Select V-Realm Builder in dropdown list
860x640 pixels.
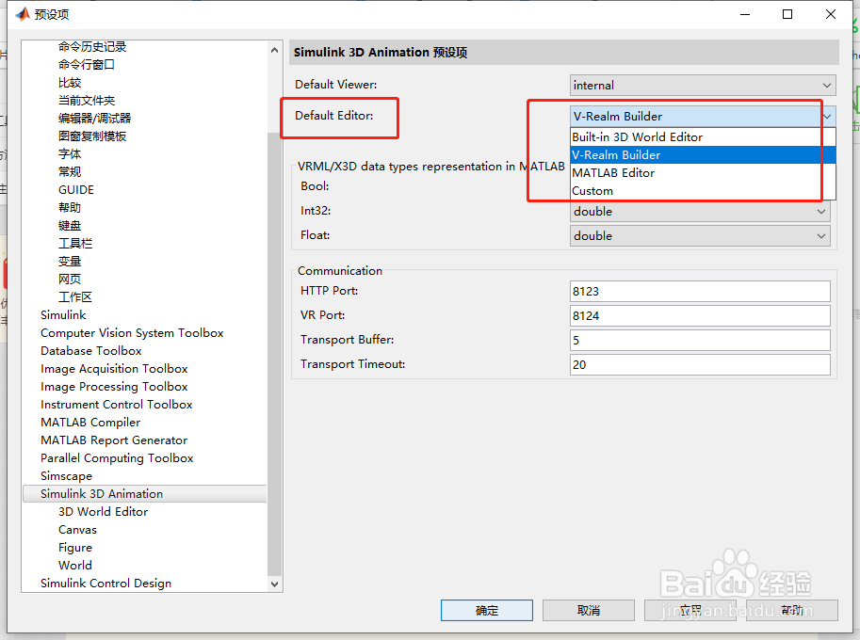703,155
